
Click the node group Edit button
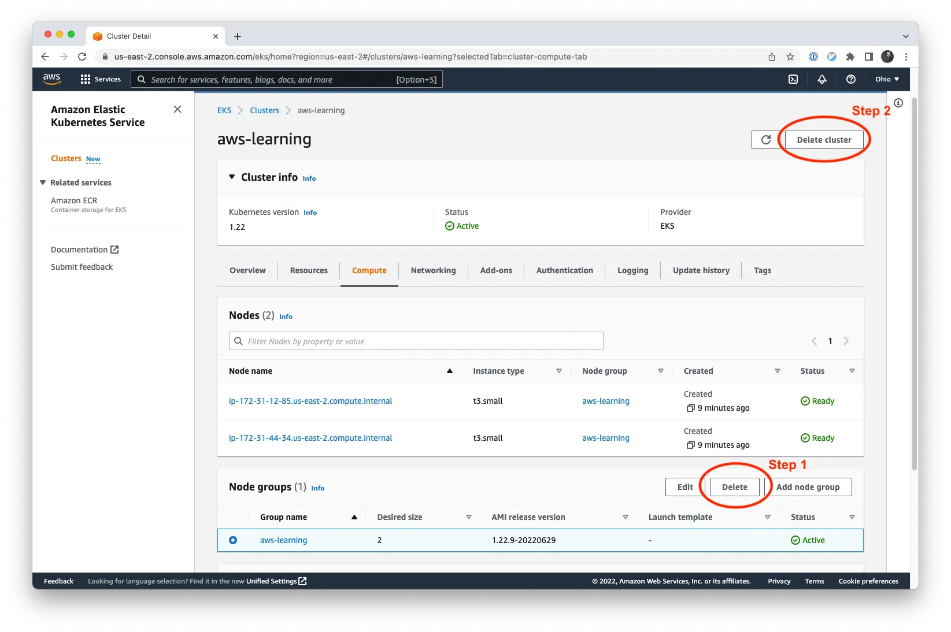(685, 487)
